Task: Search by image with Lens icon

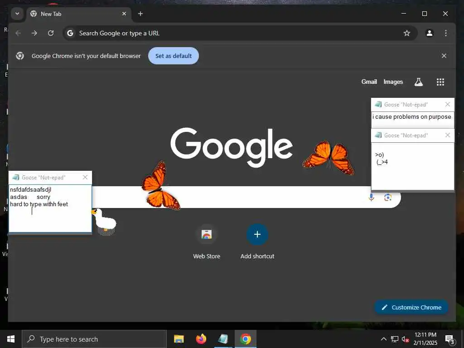Action: coord(388,197)
